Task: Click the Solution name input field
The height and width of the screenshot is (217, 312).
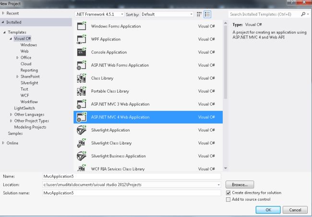Action: pyautogui.click(x=132, y=193)
